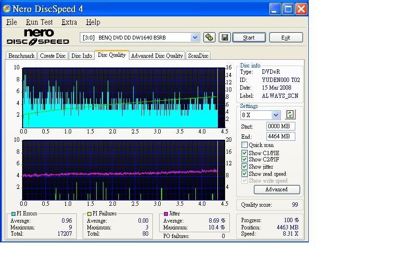Click PI Errors average 0.96 value
The height and width of the screenshot is (253, 404).
tap(67, 221)
